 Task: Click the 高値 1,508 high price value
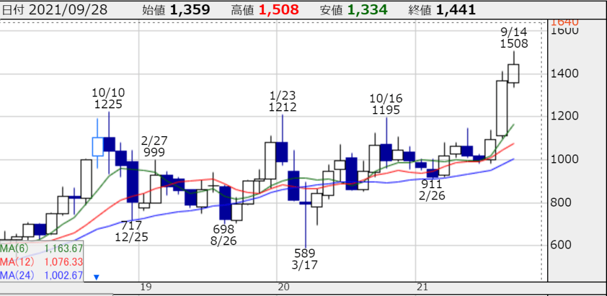pyautogui.click(x=279, y=9)
